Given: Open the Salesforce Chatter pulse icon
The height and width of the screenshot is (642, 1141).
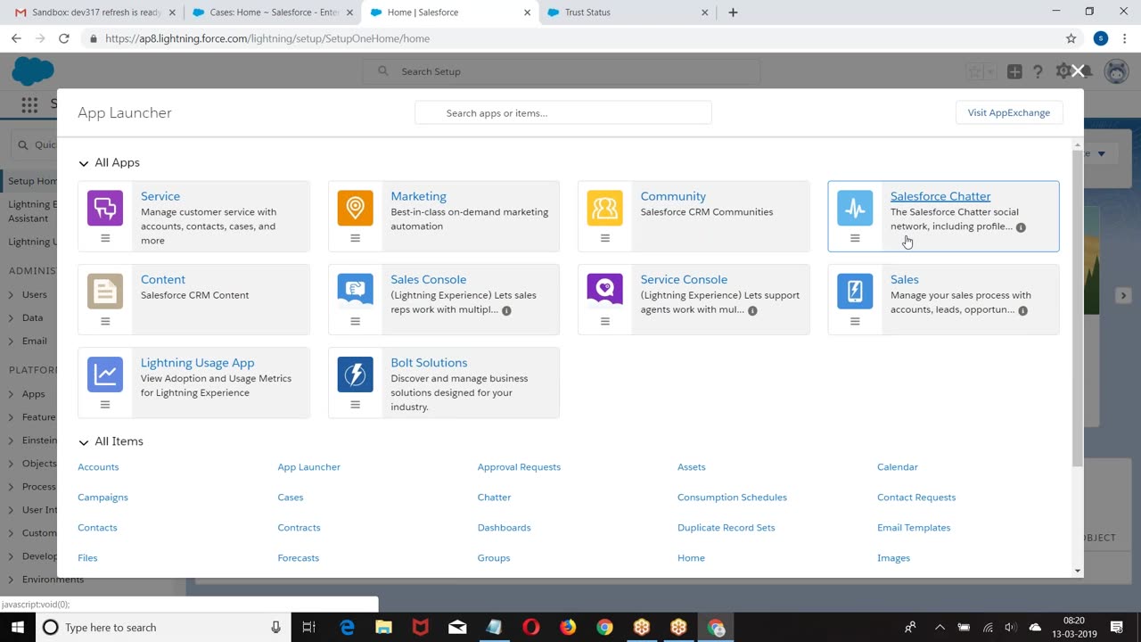Looking at the screenshot, I should pos(855,209).
